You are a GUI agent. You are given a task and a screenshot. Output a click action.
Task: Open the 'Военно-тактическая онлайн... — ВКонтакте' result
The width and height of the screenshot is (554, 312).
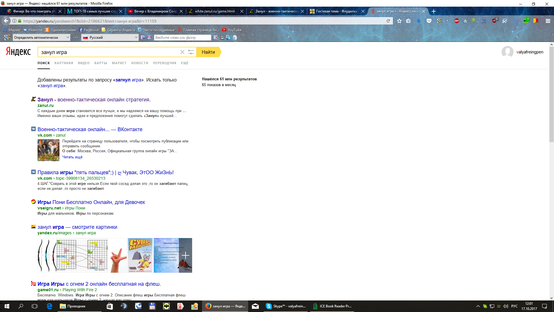point(90,129)
